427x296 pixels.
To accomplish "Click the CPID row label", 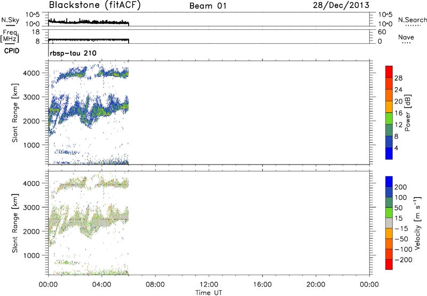I will click(x=11, y=51).
